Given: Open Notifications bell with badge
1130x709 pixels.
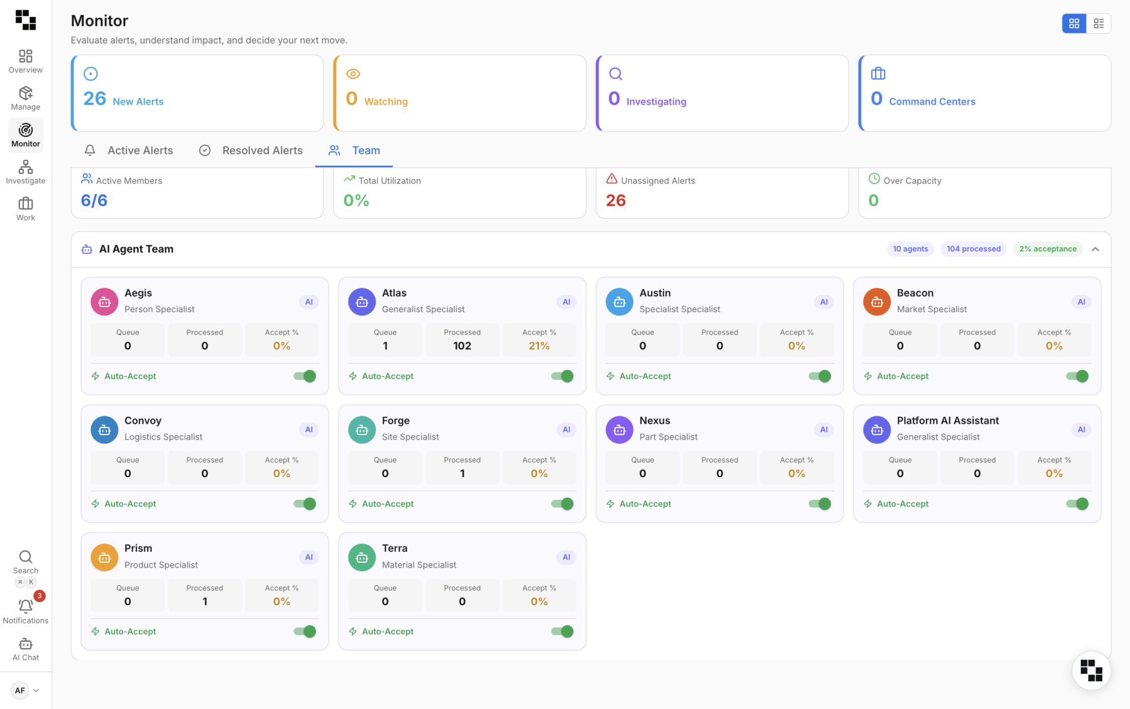Looking at the screenshot, I should 25,611.
